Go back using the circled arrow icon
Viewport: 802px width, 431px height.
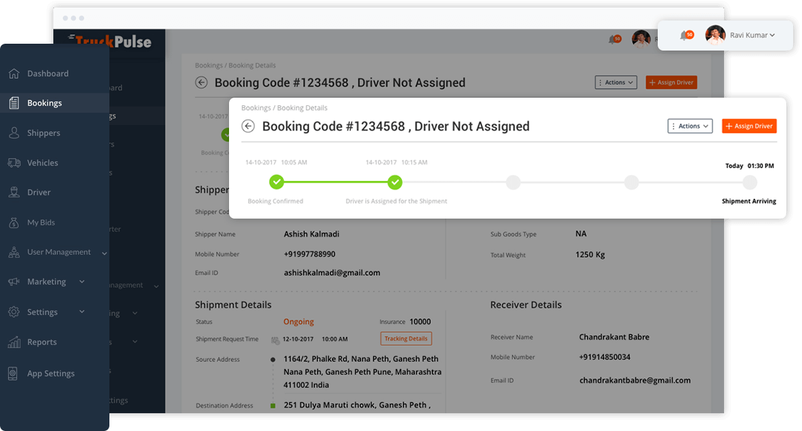point(248,126)
